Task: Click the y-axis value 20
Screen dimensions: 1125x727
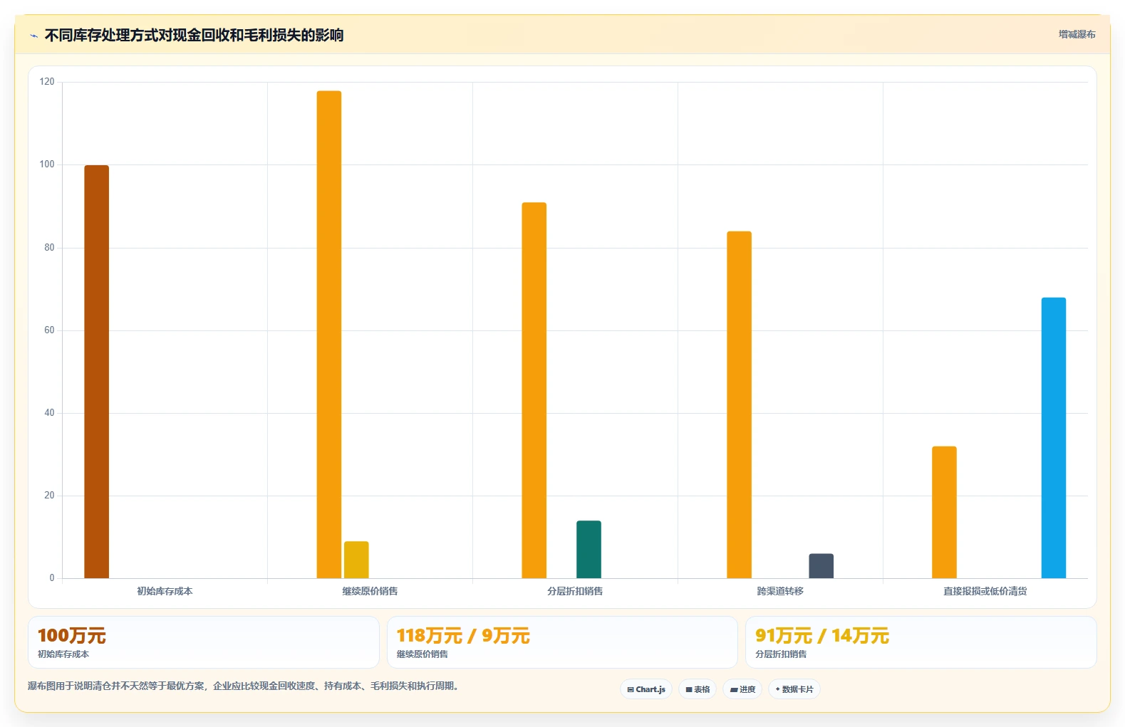Action: [49, 496]
